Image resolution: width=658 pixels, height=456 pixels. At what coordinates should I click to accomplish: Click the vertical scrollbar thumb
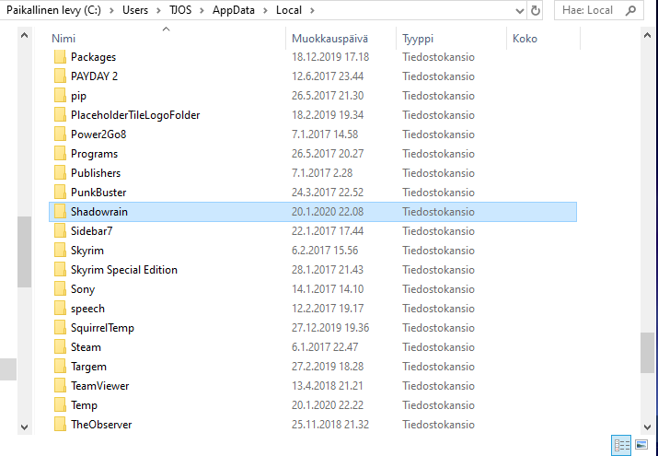[648, 350]
